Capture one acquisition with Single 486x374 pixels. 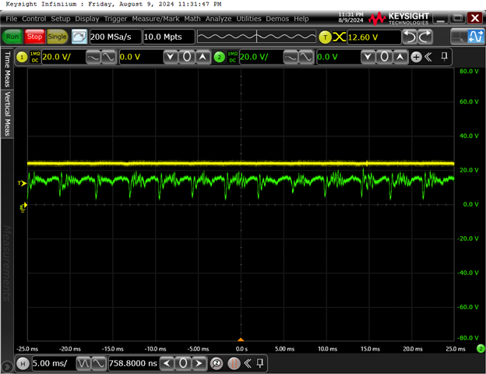coord(57,37)
